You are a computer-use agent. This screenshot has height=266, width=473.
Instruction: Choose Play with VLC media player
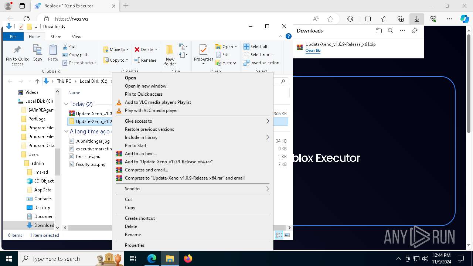pyautogui.click(x=193, y=110)
